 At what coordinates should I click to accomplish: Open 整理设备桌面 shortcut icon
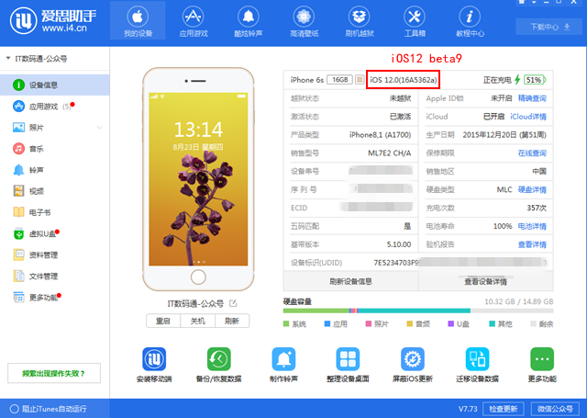pos(348,359)
